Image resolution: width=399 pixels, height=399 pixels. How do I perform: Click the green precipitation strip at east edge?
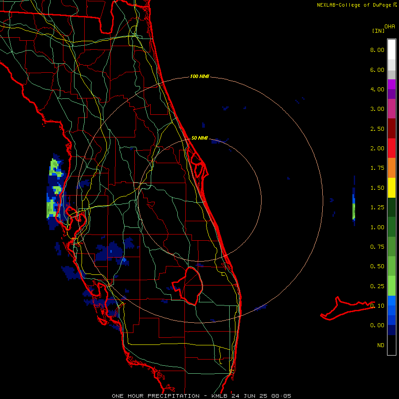click(354, 211)
